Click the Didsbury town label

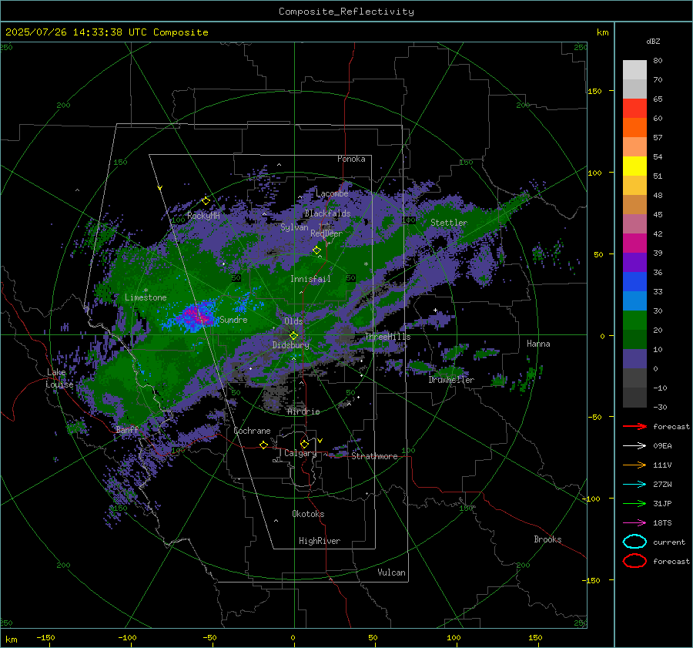click(291, 345)
